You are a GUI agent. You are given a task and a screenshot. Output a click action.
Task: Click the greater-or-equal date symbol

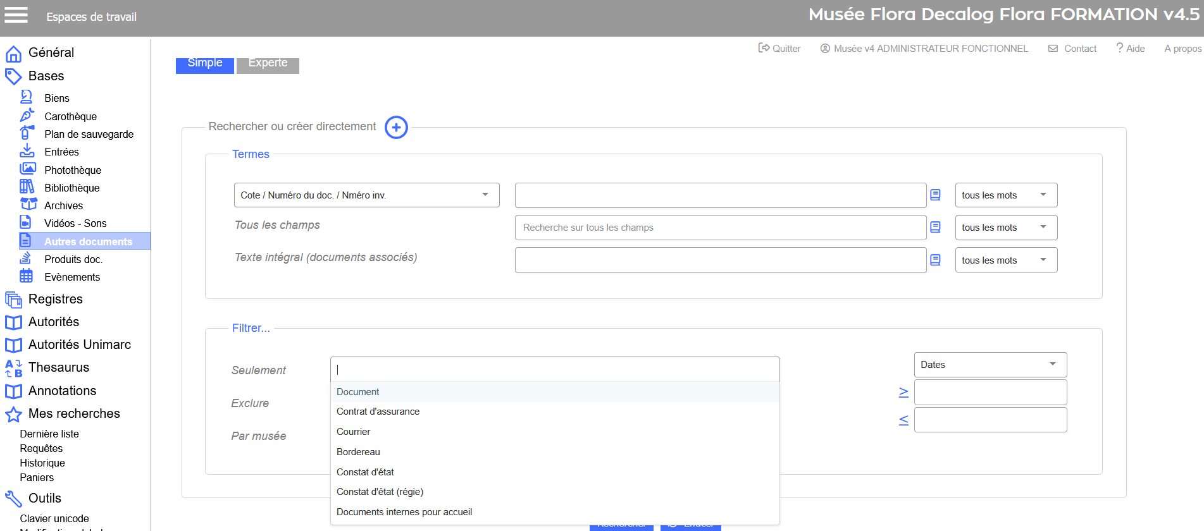[x=903, y=393]
